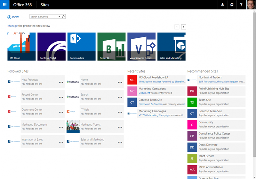Viewport: 256px width, 179px height.
Task: Click the contoso logo beside Home
Action: click(73, 82)
